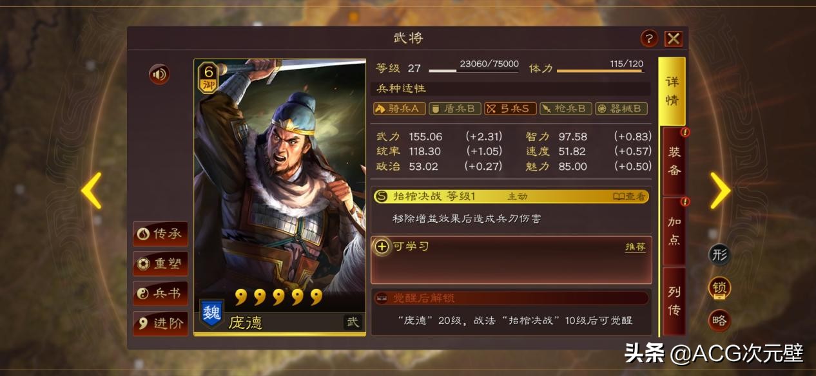Switch to the 装备 tab
The image size is (816, 376).
tap(674, 161)
